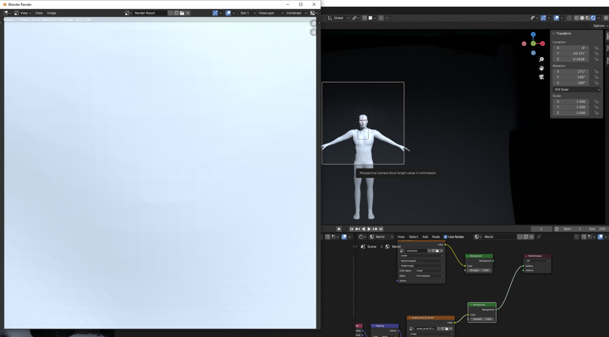
Task: Jump to the end frame of timeline
Action: point(381,229)
